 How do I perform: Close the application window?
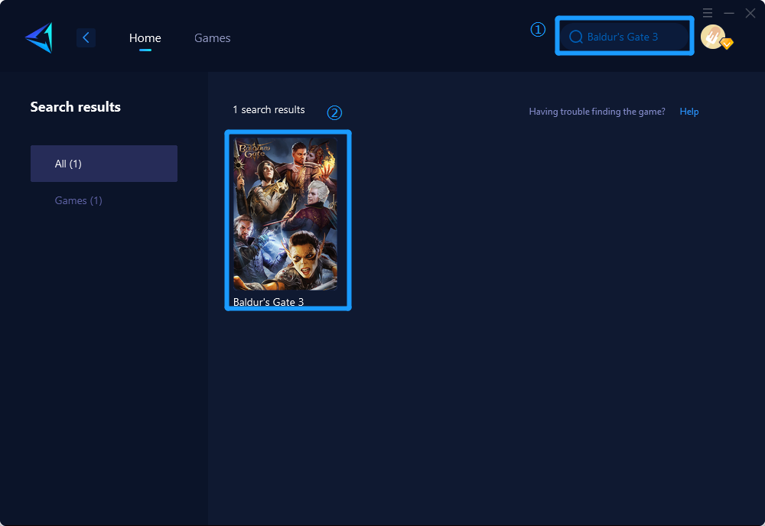coord(750,13)
